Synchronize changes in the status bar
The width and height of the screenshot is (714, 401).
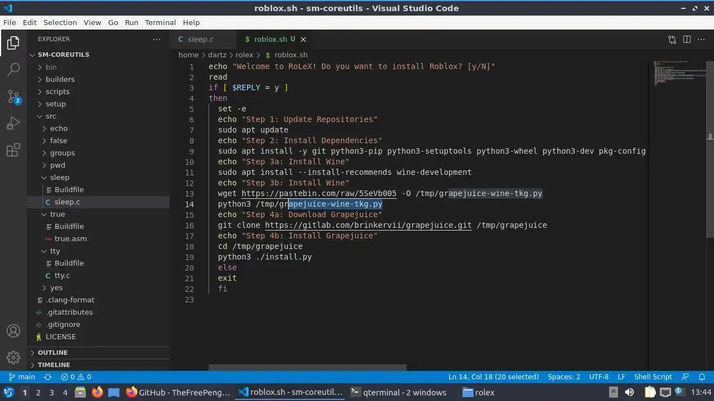point(48,376)
